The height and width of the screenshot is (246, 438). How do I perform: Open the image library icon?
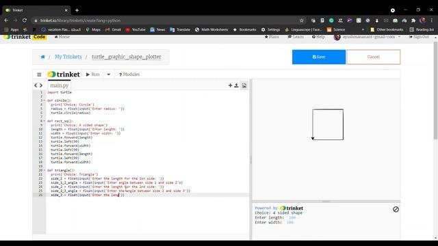click(244, 85)
